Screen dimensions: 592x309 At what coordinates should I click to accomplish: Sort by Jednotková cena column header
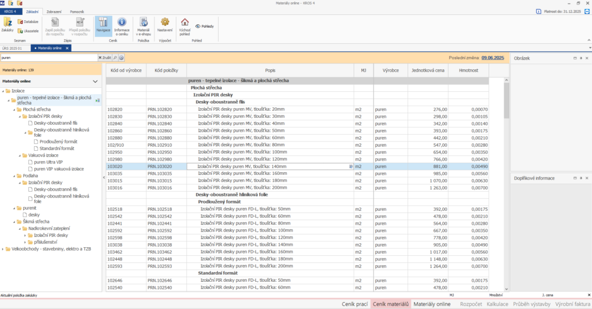click(428, 70)
